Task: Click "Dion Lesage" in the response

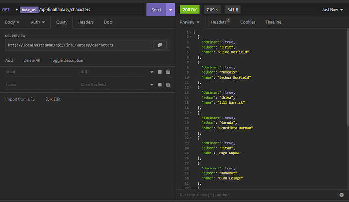Action: (230, 178)
